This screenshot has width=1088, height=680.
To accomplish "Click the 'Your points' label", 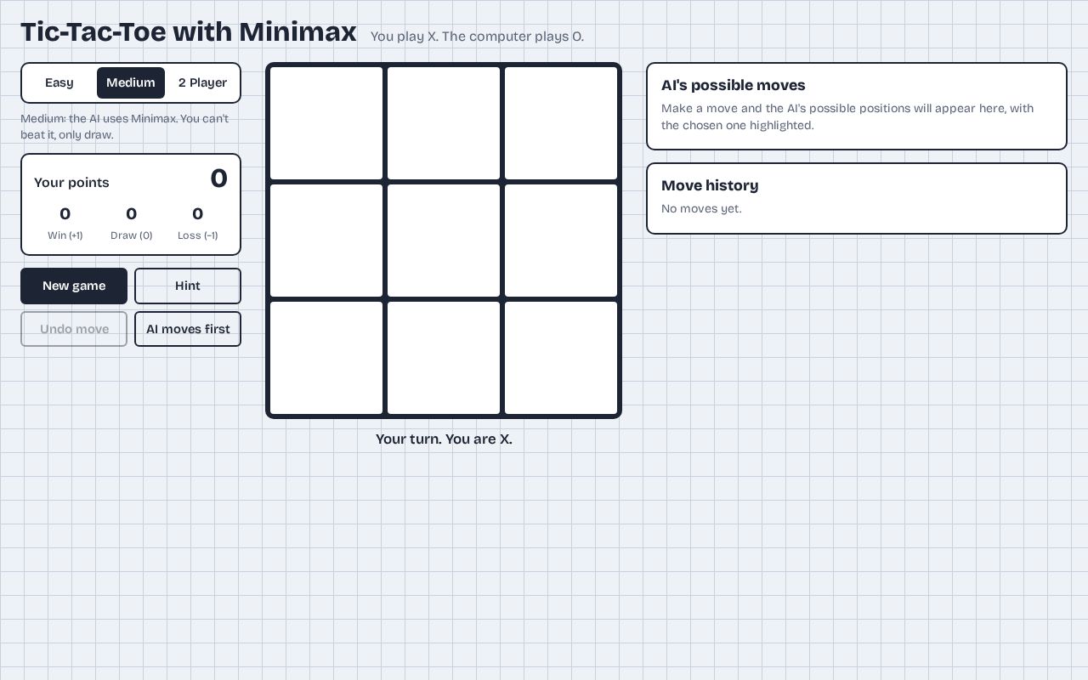I will [x=71, y=183].
